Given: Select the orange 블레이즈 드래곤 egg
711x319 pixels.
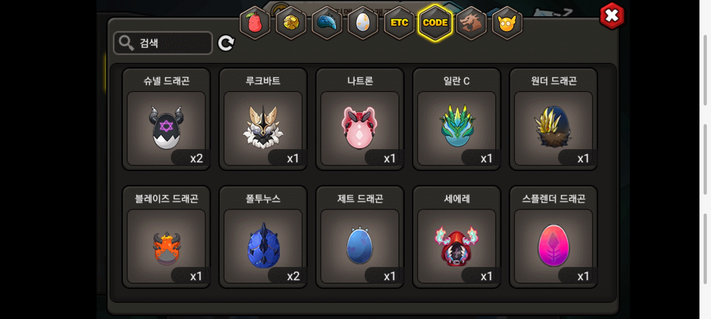Looking at the screenshot, I should click(x=166, y=237).
